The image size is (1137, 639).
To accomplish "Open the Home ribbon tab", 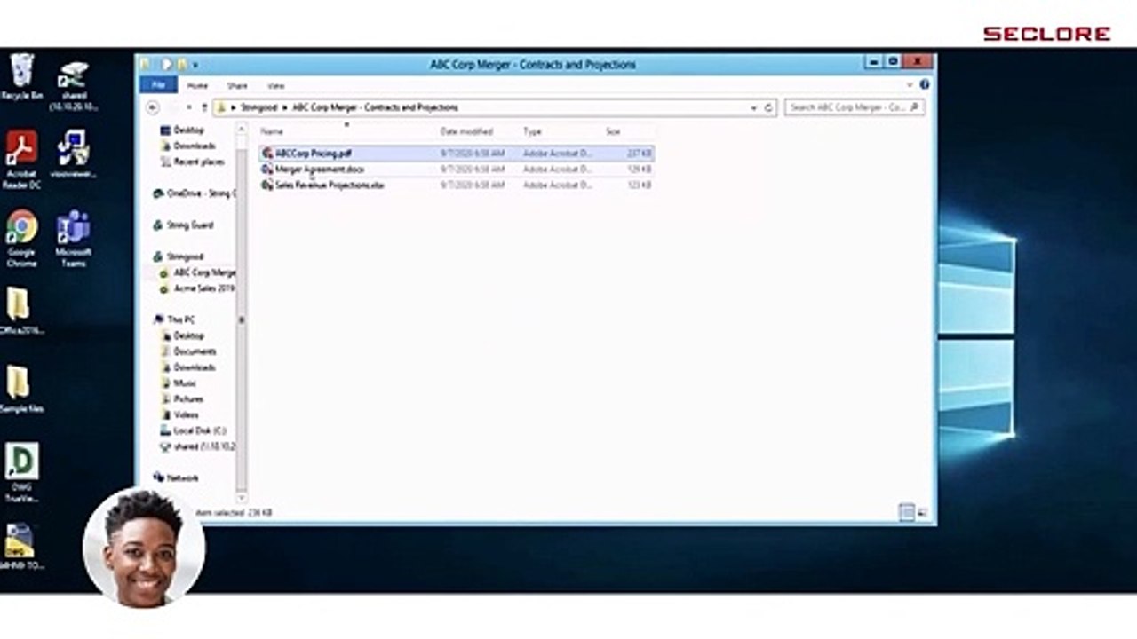I will coord(197,86).
